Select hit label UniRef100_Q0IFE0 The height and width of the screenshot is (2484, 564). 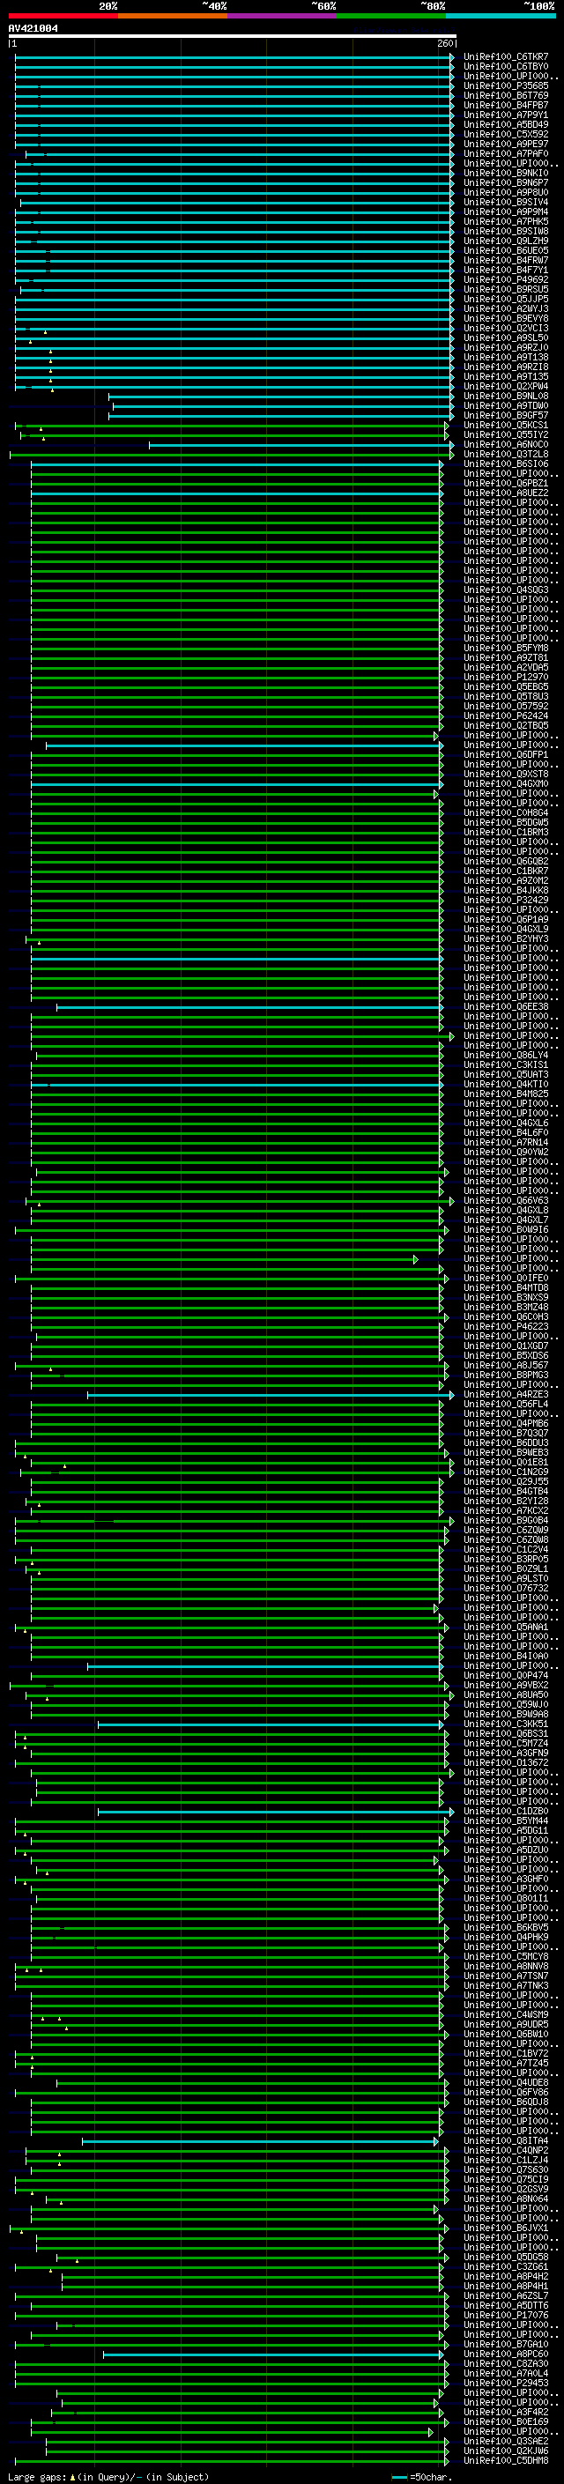pyautogui.click(x=506, y=1278)
